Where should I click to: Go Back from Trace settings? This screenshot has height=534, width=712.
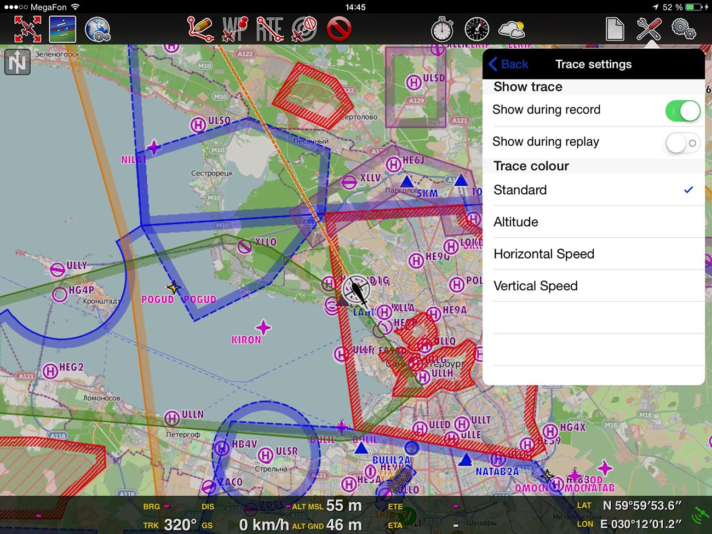pyautogui.click(x=508, y=64)
